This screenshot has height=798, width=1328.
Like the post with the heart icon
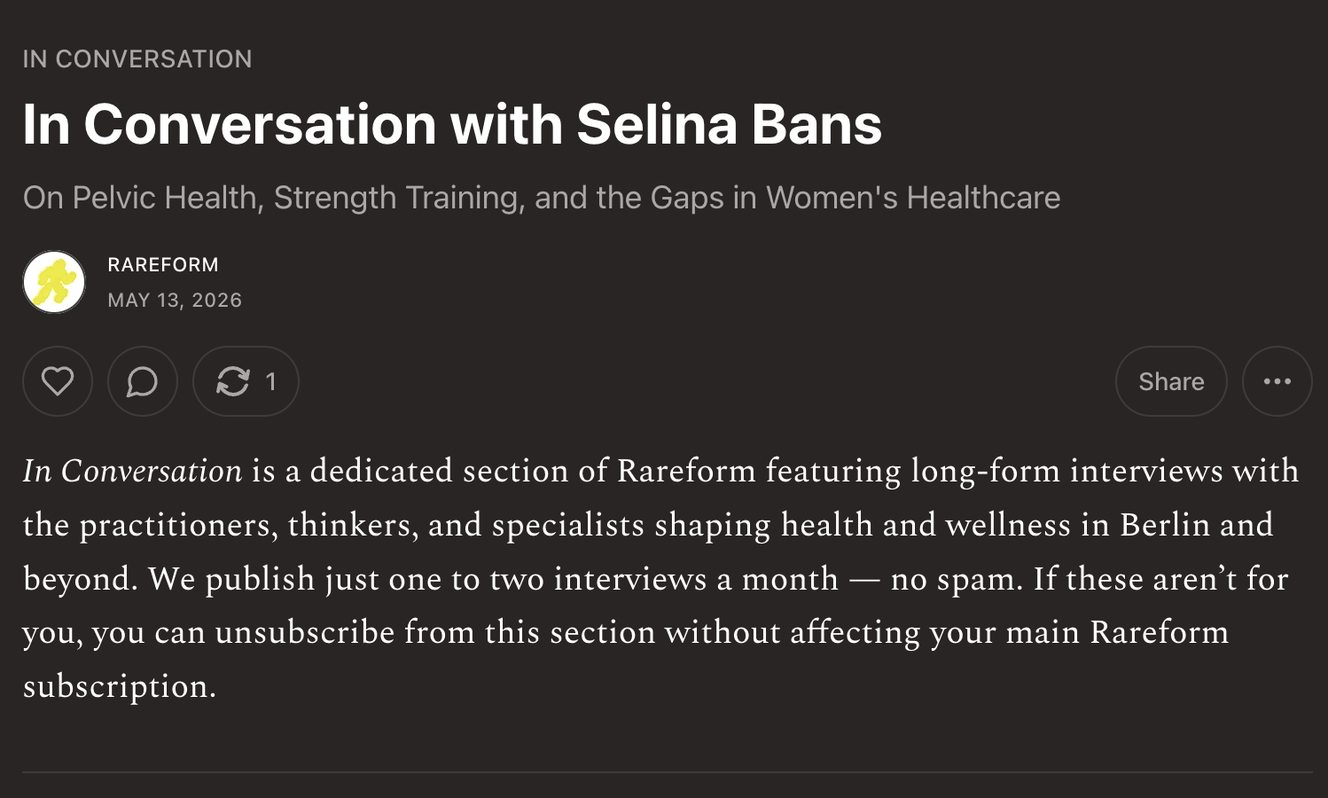58,381
